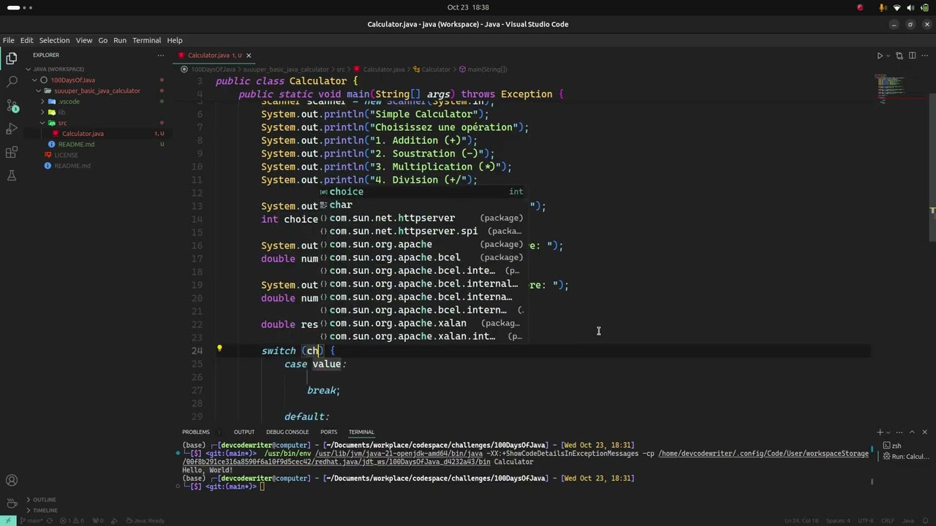Expand the .vscode folder
936x526 pixels.
[69, 102]
